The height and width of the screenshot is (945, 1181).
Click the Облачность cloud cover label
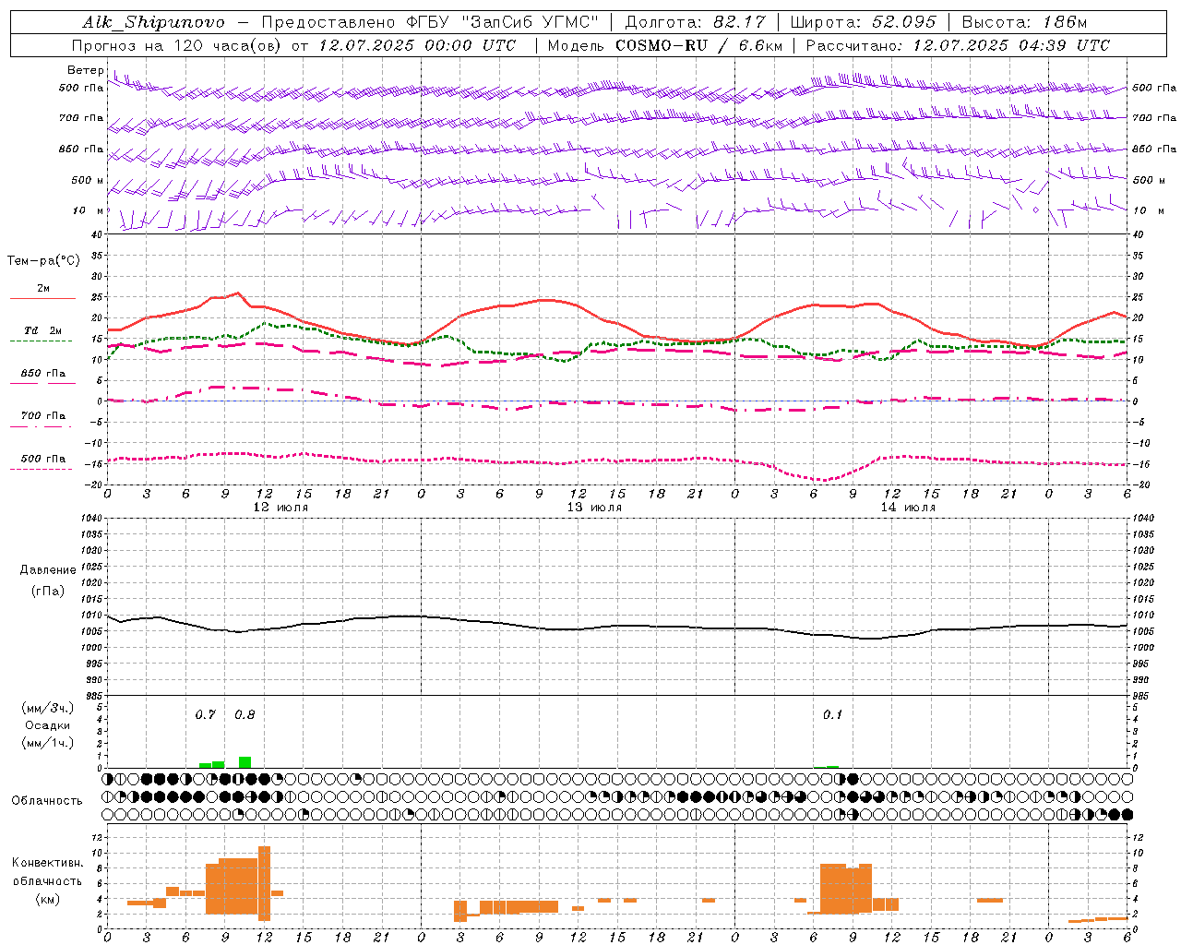pyautogui.click(x=47, y=800)
